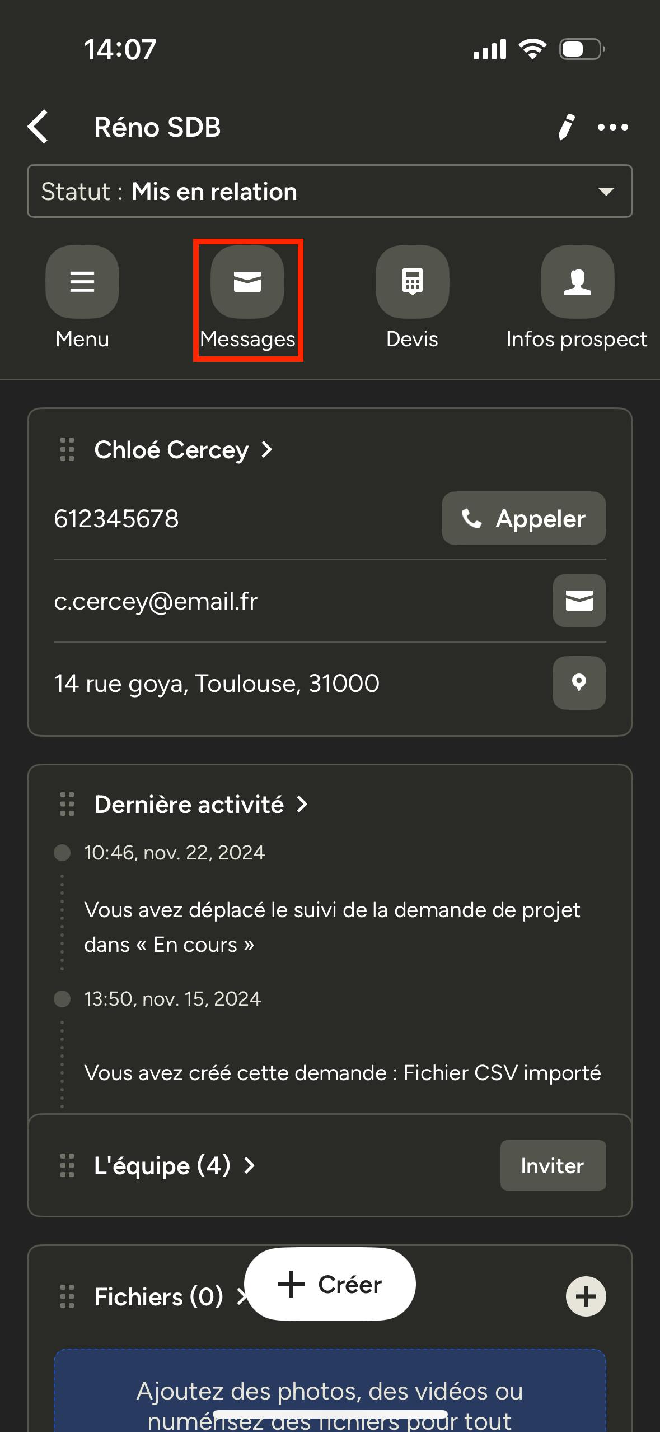Open the three-dot more options menu
The width and height of the screenshot is (660, 1432).
(612, 127)
